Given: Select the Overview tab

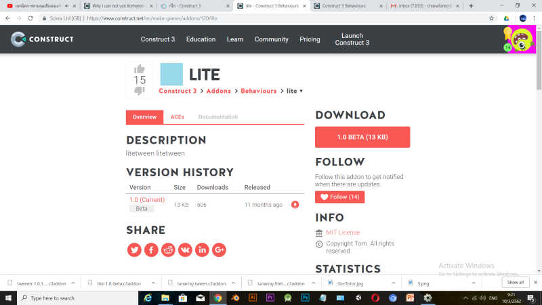Looking at the screenshot, I should 144,117.
